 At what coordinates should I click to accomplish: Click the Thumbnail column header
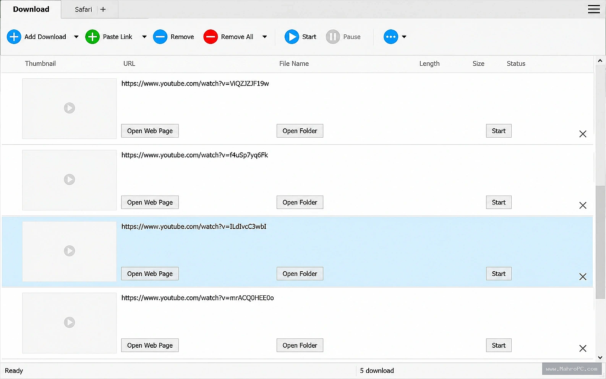click(40, 64)
